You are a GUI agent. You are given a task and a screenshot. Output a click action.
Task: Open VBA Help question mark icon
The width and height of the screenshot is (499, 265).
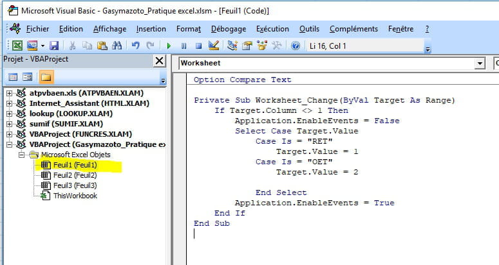296,46
